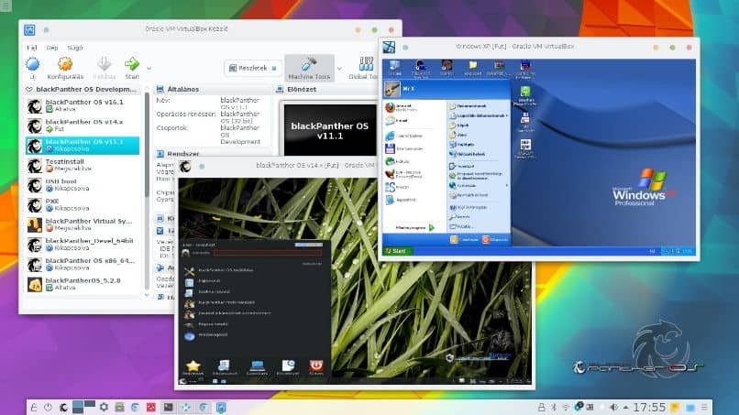Click the blackPanther OS v11.1 preview thumbnail
Image resolution: width=739 pixels, height=415 pixels.
point(330,130)
